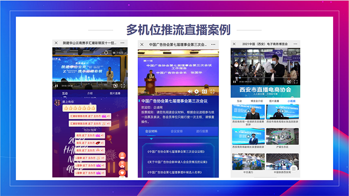Tap the red heart like button
The image size is (349, 196).
(122, 173)
